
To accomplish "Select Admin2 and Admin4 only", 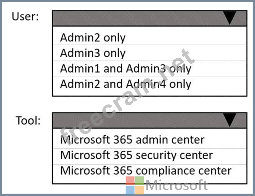I will tap(126, 84).
